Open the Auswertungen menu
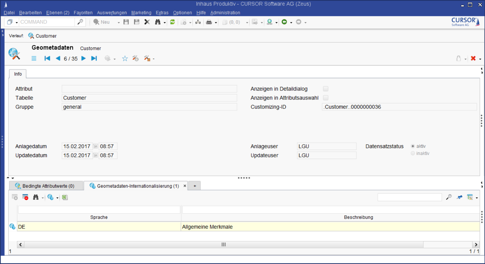 112,13
